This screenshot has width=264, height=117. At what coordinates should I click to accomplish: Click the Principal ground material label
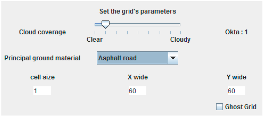42,58
